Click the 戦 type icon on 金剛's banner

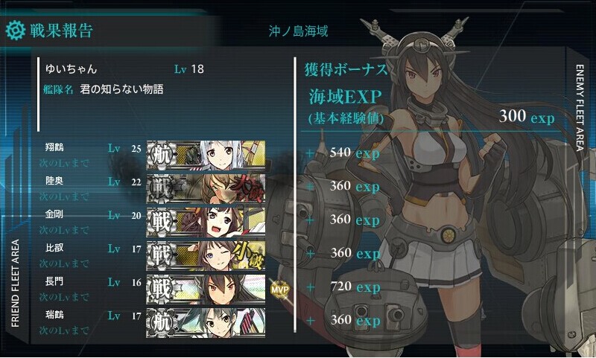pos(161,222)
